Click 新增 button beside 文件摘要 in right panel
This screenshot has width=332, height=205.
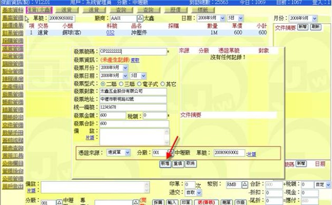[x=302, y=27]
